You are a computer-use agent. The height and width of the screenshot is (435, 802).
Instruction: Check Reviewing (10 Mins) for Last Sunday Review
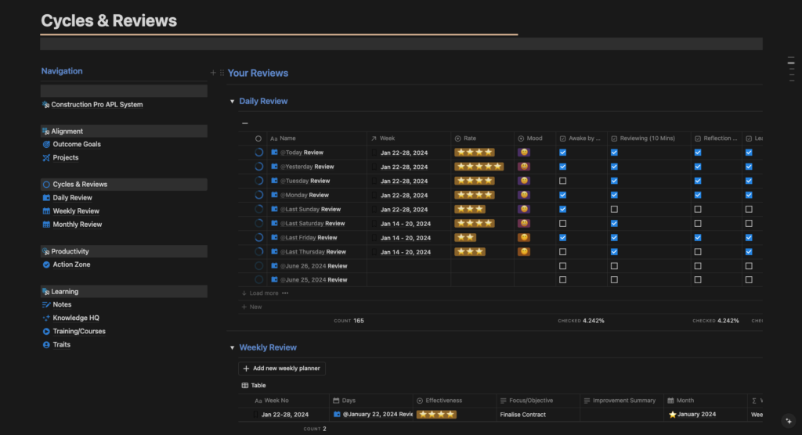coord(614,210)
